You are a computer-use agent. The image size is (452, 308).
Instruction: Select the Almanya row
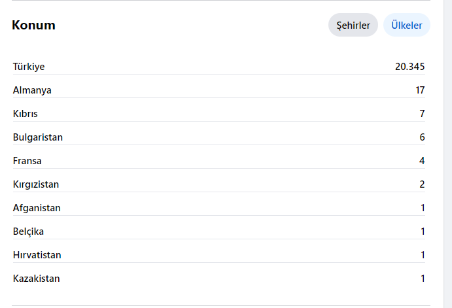click(x=218, y=90)
